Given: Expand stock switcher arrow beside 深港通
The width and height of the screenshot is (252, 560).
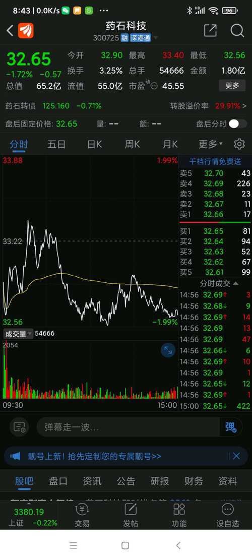Looking at the screenshot, I should coord(155,39).
